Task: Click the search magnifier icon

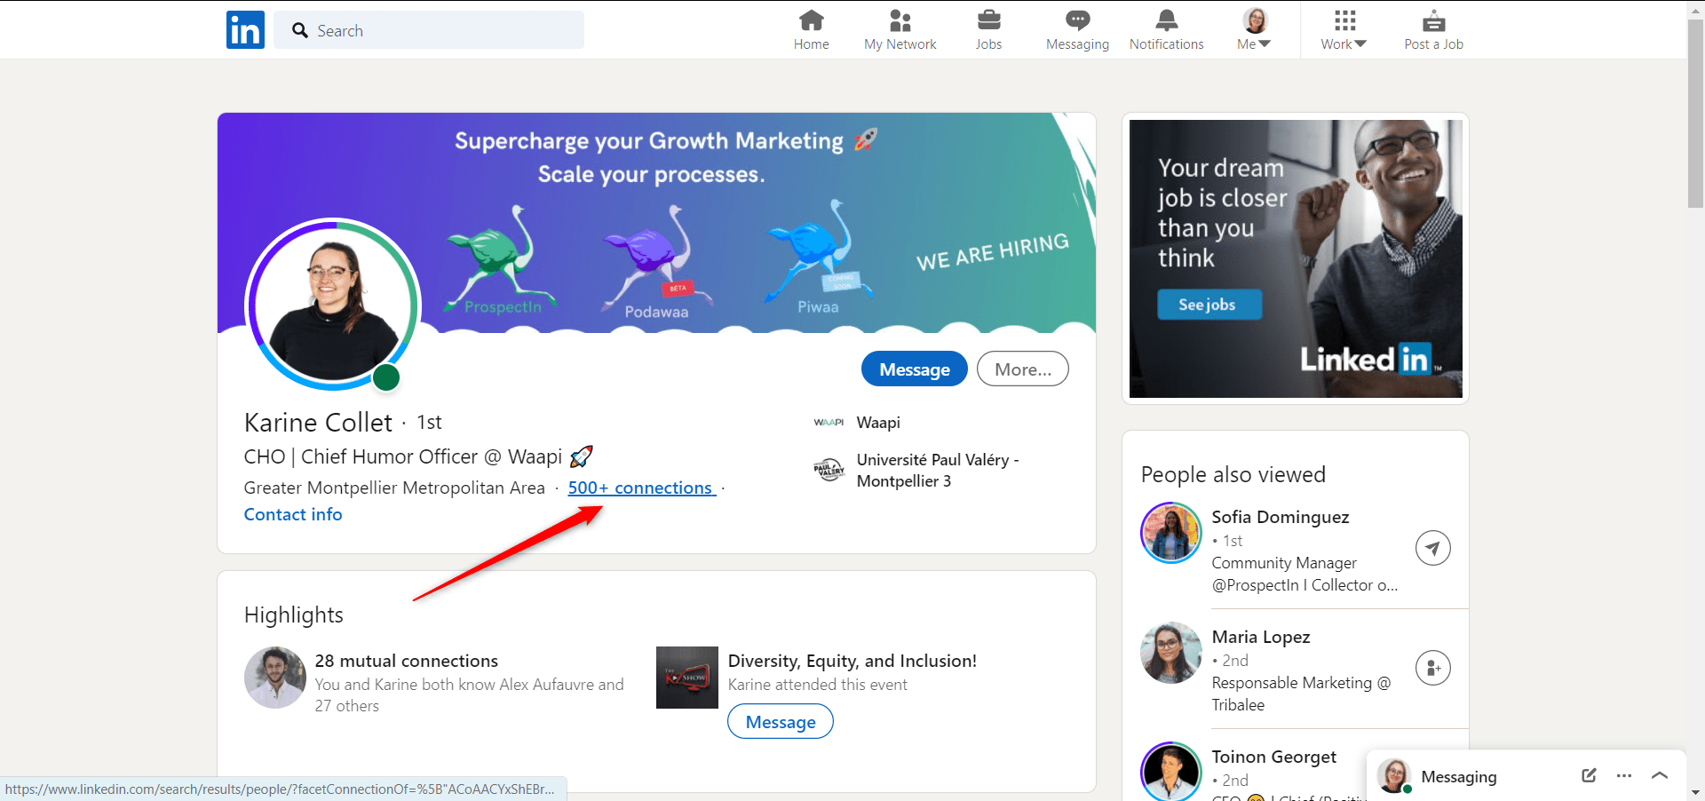Action: (300, 30)
